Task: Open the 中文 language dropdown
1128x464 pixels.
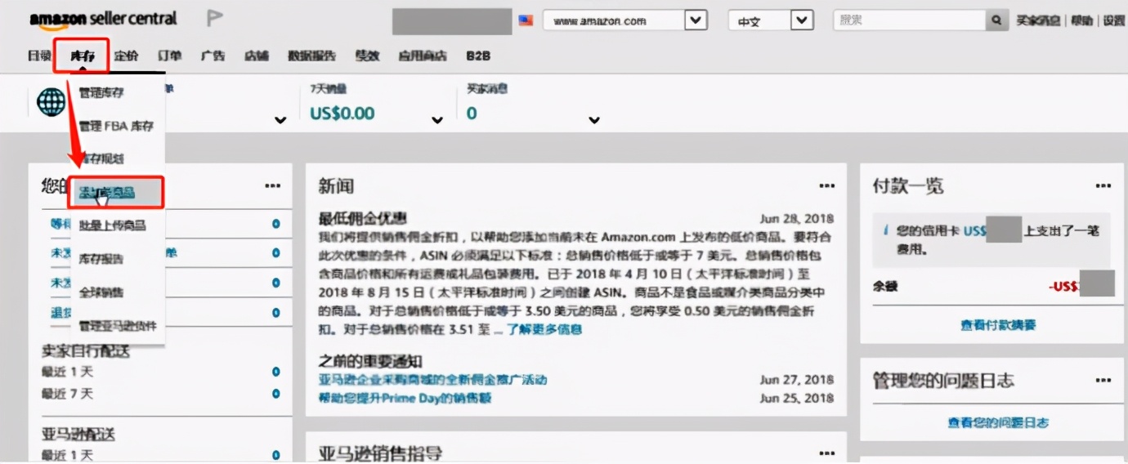Action: coord(771,20)
